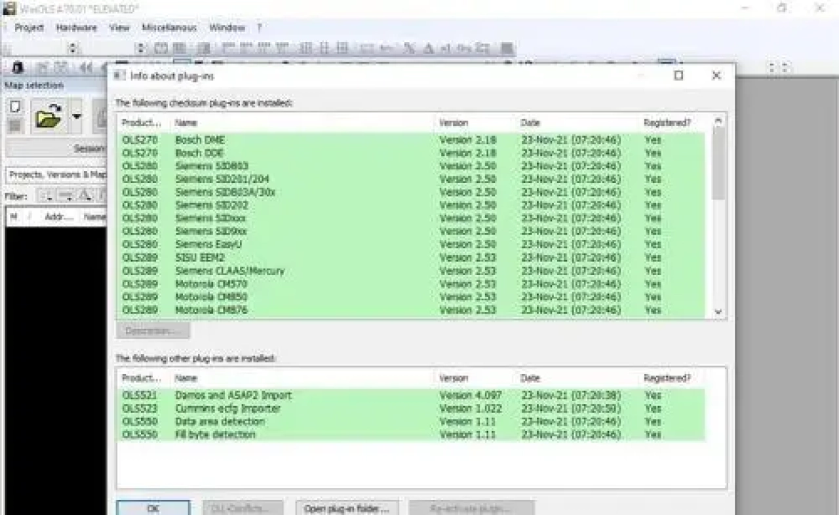
Task: Open the Hardware menu
Action: [x=76, y=28]
